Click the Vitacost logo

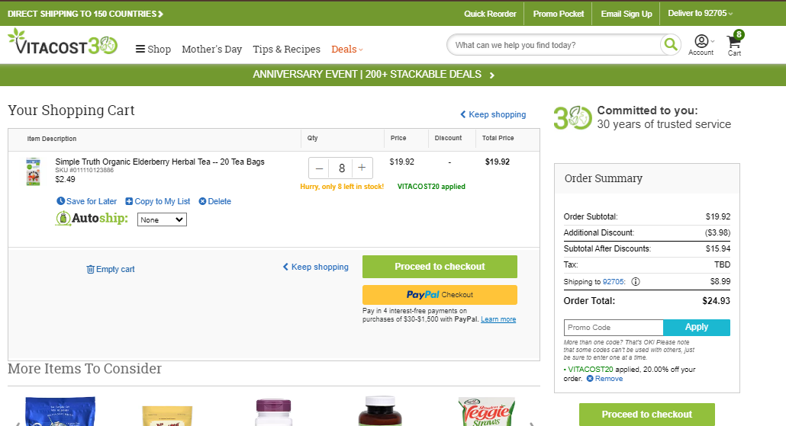63,42
